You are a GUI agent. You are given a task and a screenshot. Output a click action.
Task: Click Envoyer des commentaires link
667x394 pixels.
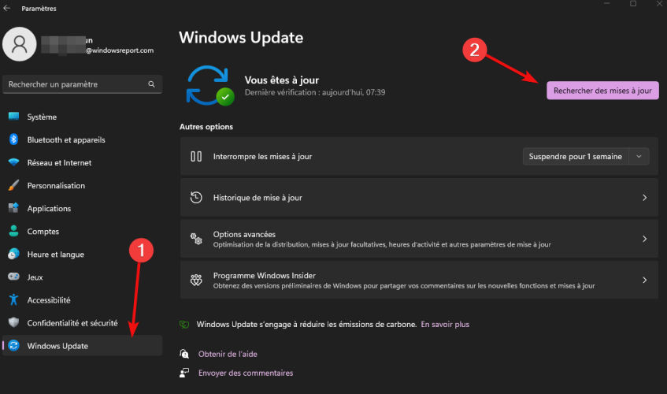(246, 374)
